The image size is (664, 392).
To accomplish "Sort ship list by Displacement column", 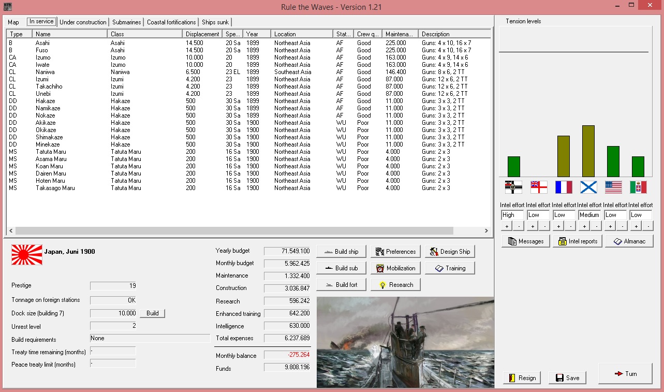I will click(203, 34).
